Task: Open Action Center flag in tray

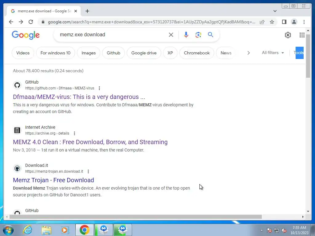Action: [x=269, y=230]
